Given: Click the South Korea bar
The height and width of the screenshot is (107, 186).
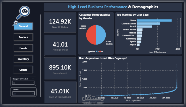Looking at the screenshot, I should (140, 30).
